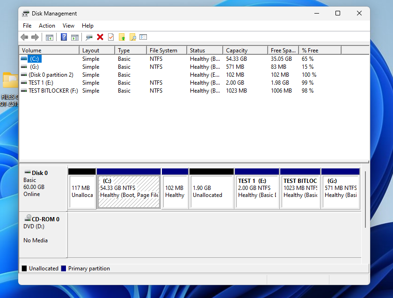Sort by the % Free column header
This screenshot has width=393, height=298.
tap(320, 51)
